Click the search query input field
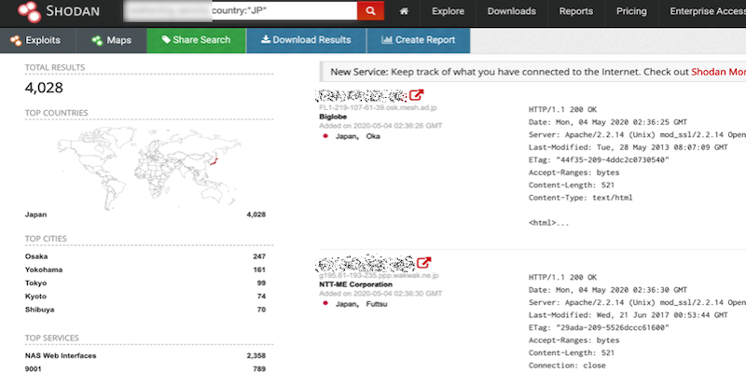Screen dimensions: 746x373 [x=241, y=11]
